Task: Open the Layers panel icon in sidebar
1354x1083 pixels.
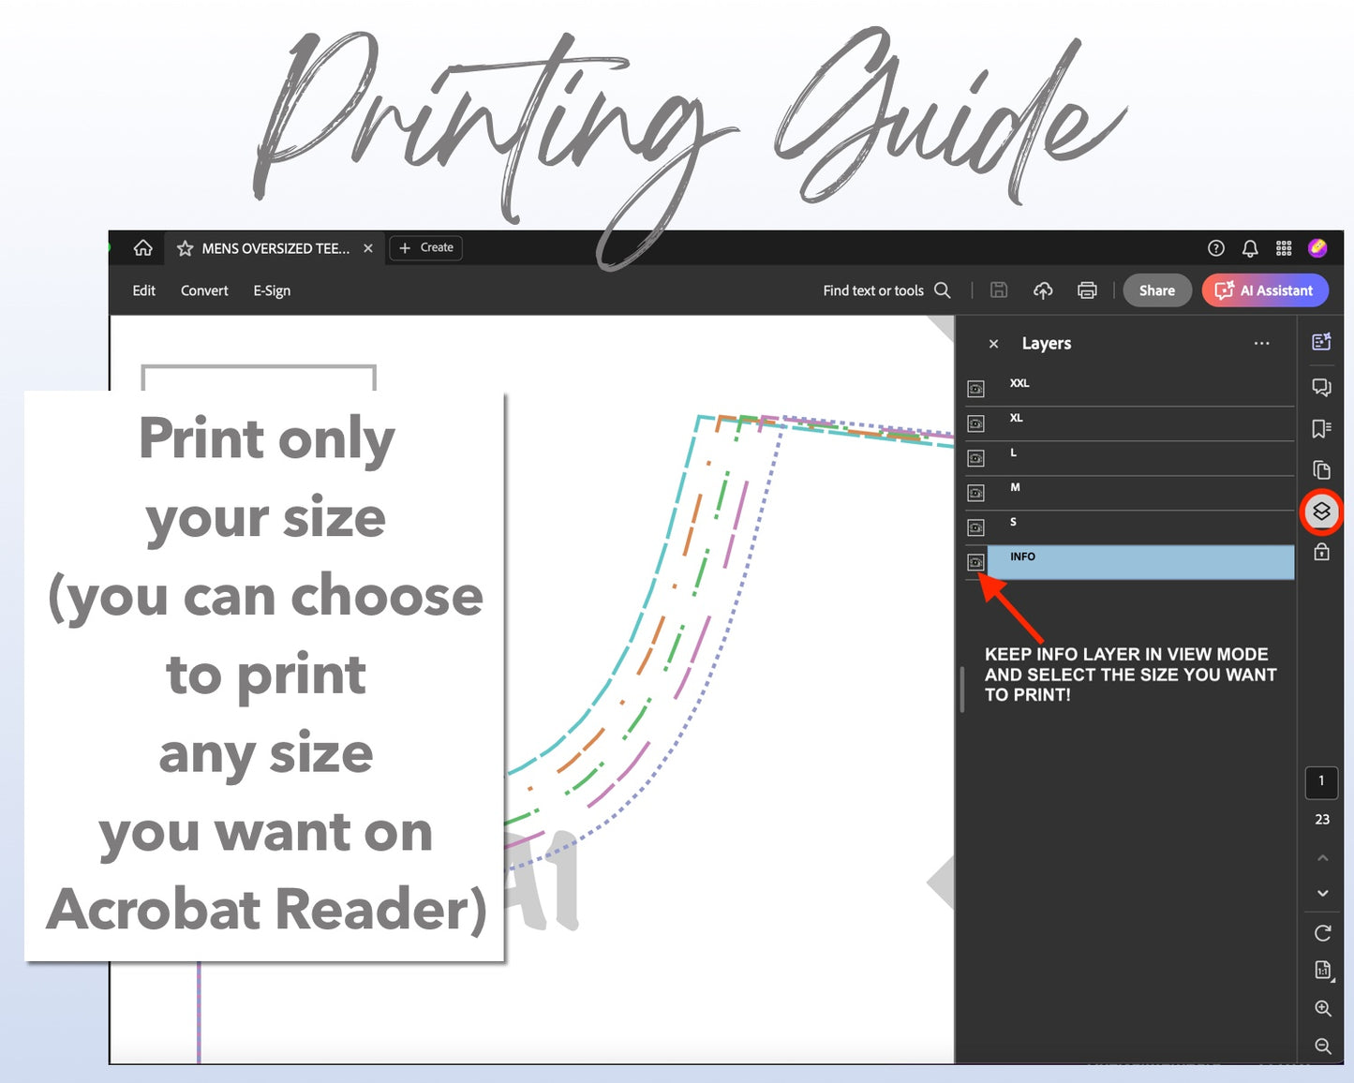Action: tap(1321, 512)
